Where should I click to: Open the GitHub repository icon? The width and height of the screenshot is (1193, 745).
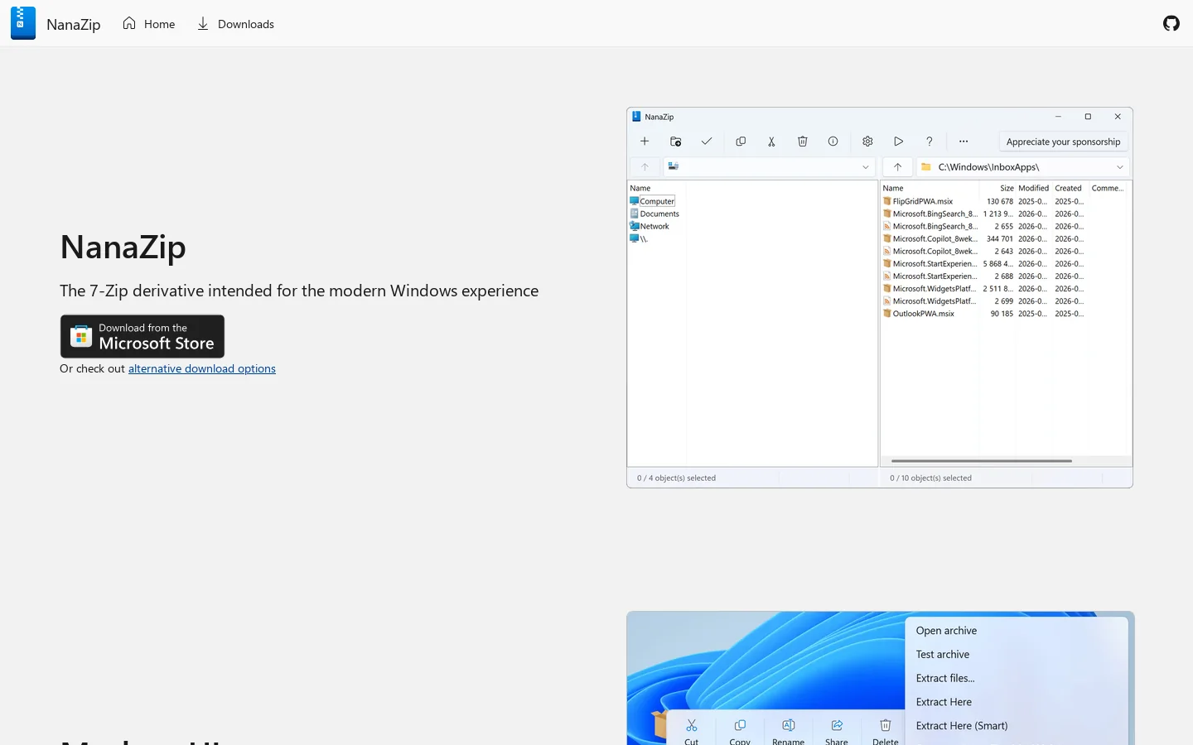click(x=1171, y=23)
